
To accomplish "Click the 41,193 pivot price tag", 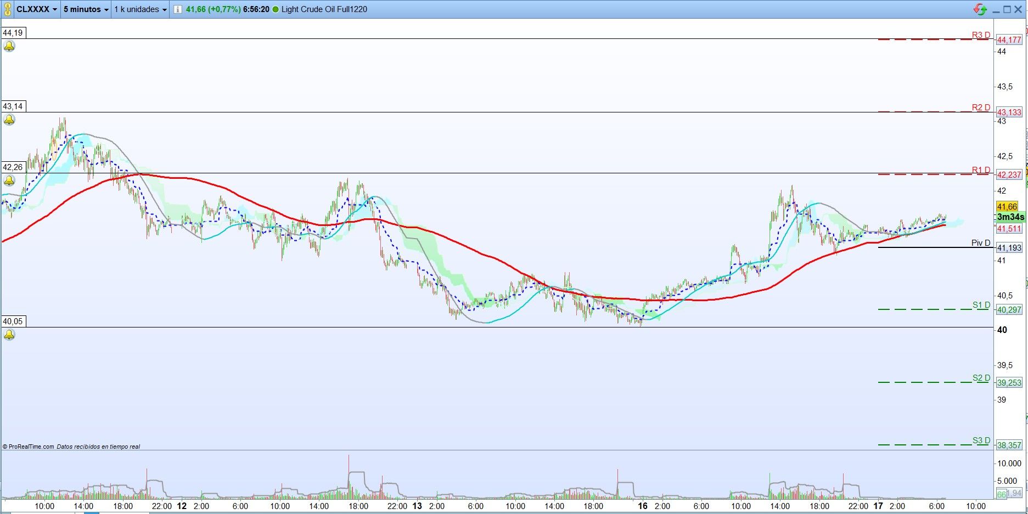I will coord(1009,248).
